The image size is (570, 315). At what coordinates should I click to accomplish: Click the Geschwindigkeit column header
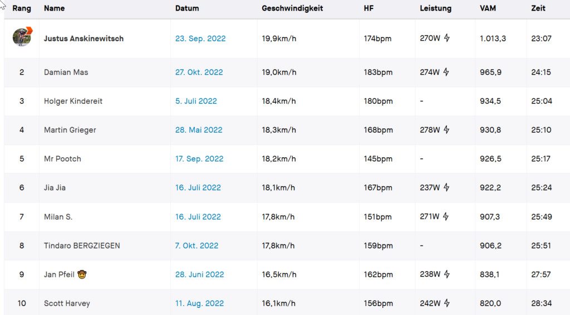point(292,8)
